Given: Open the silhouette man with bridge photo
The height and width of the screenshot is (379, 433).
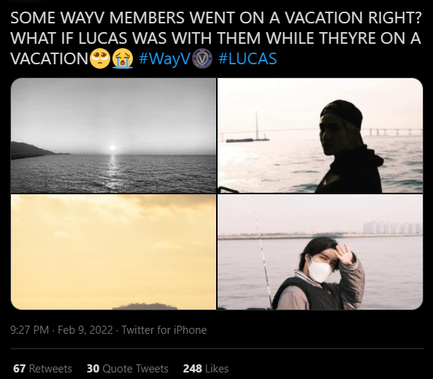Looking at the screenshot, I should [321, 135].
